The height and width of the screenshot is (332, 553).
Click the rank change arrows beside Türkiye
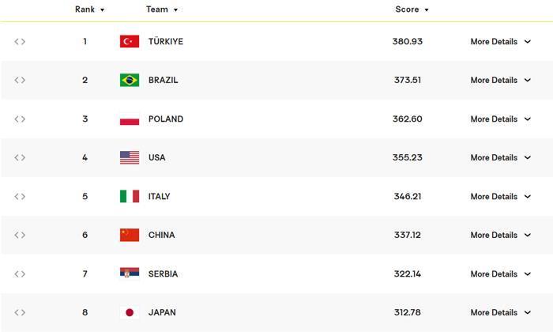(20, 42)
